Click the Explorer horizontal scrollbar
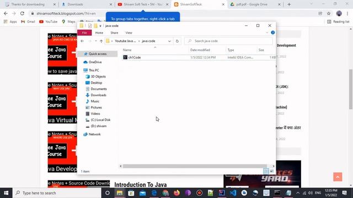 (195, 166)
